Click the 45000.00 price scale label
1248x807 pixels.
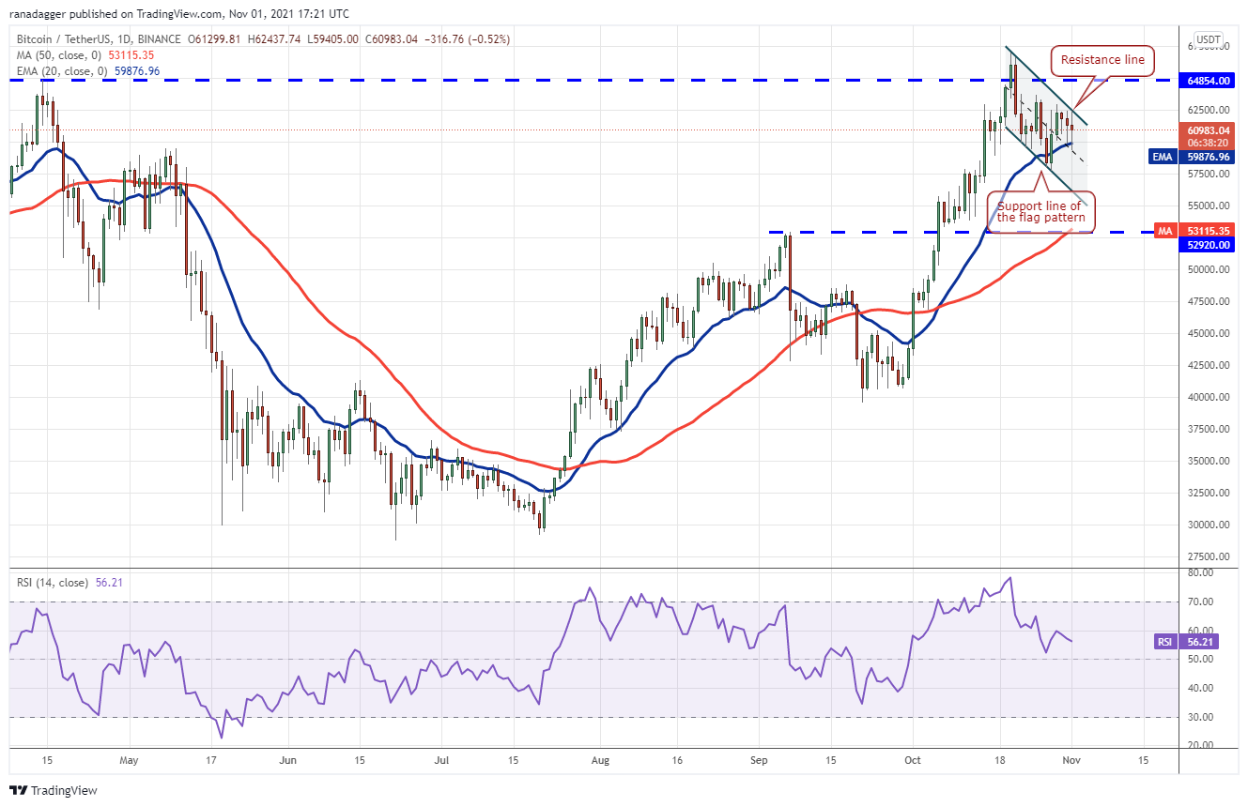pyautogui.click(x=1208, y=333)
